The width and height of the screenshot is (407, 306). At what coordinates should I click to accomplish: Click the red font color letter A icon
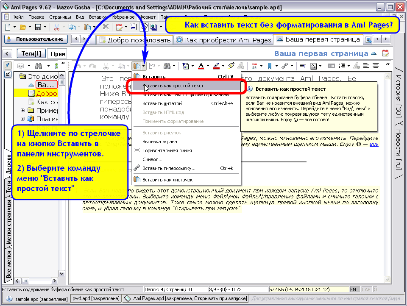pos(201,66)
